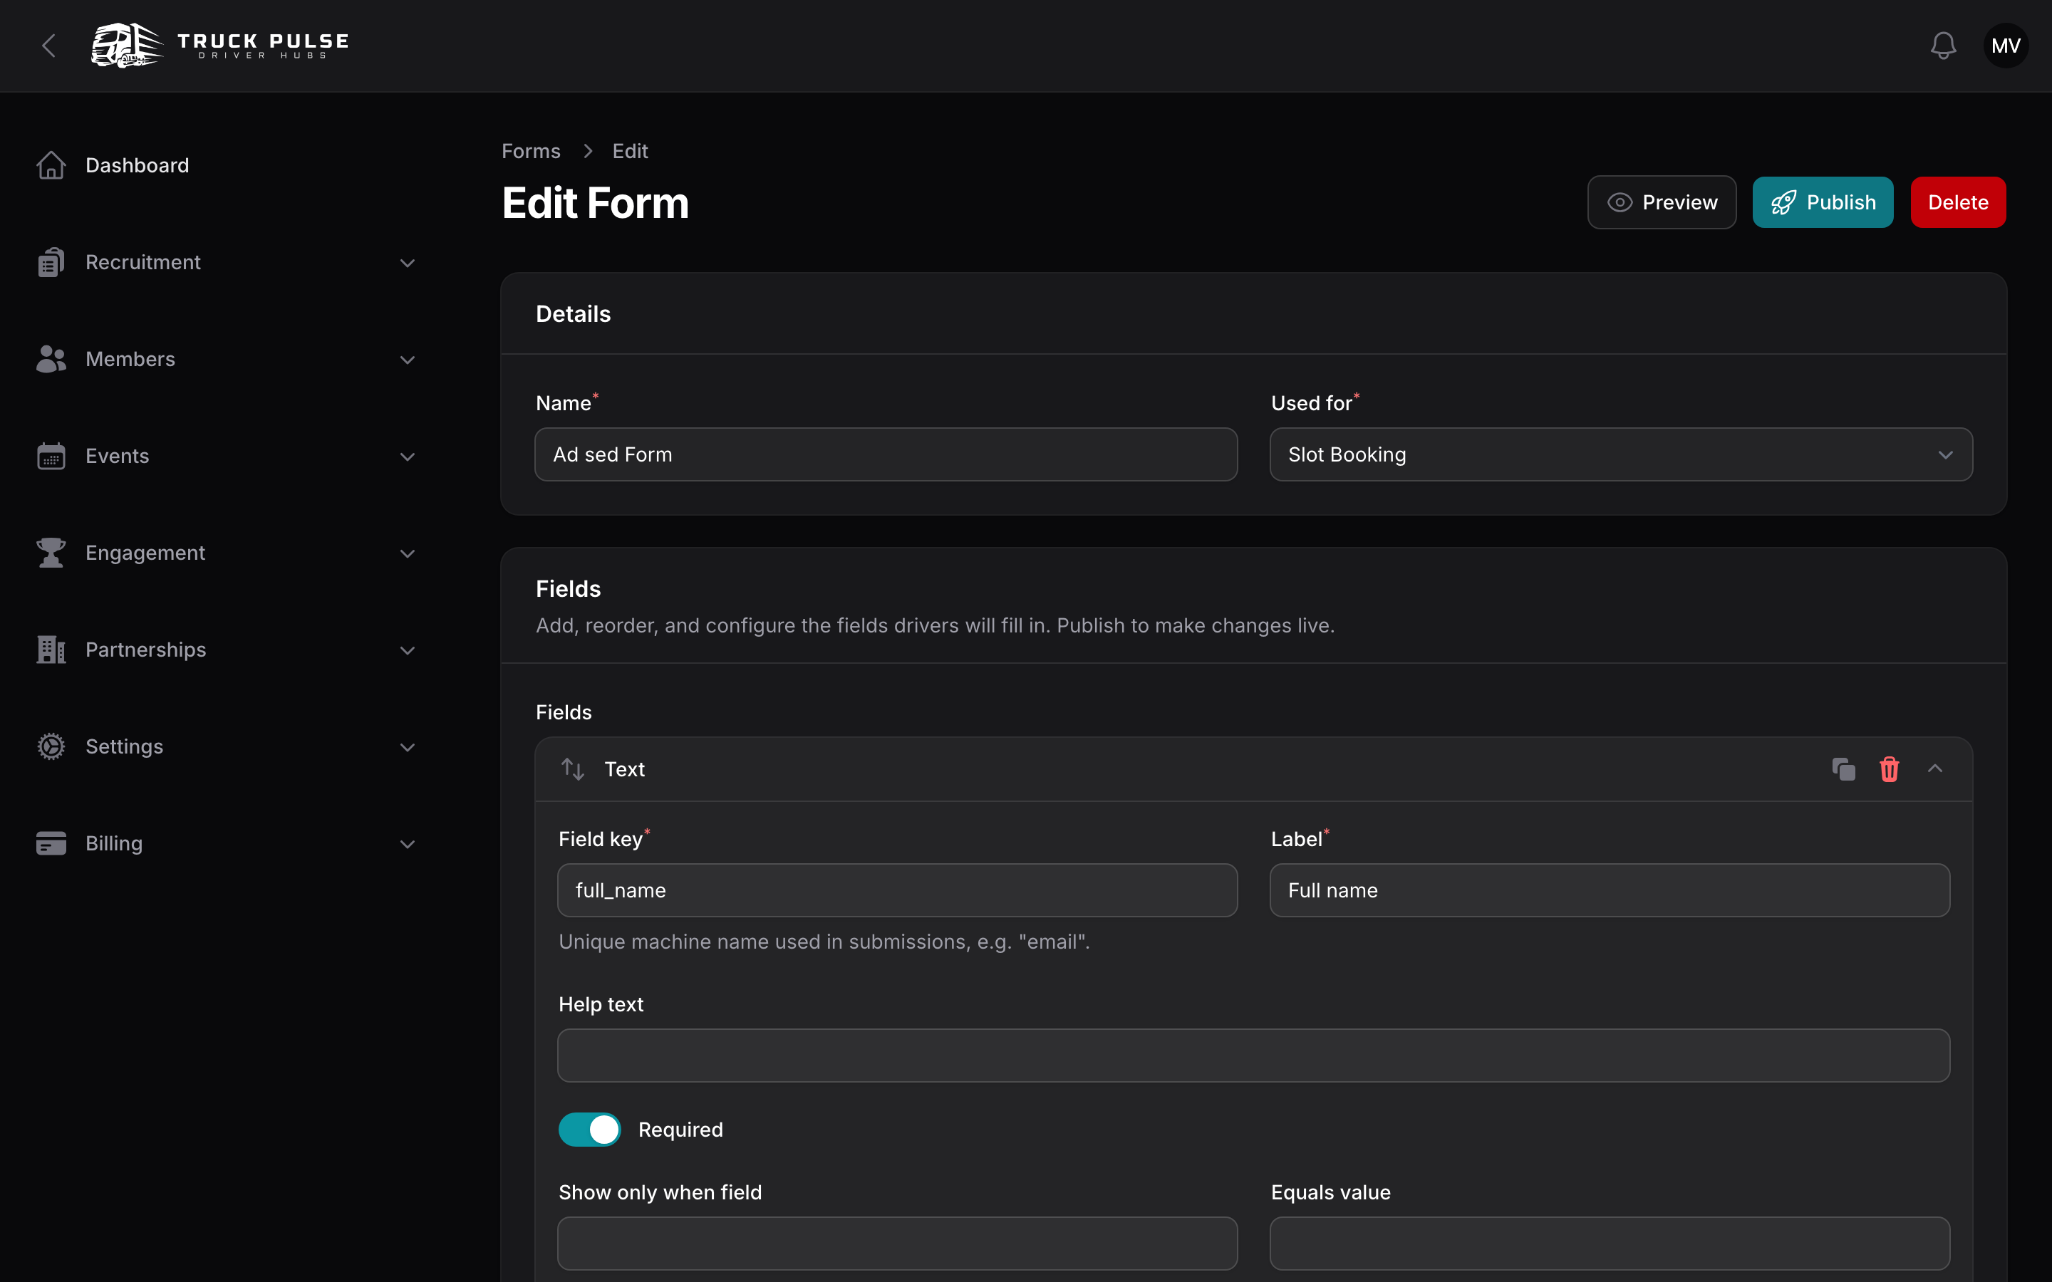
Task: Open Partnerships menu item
Action: pos(146,650)
